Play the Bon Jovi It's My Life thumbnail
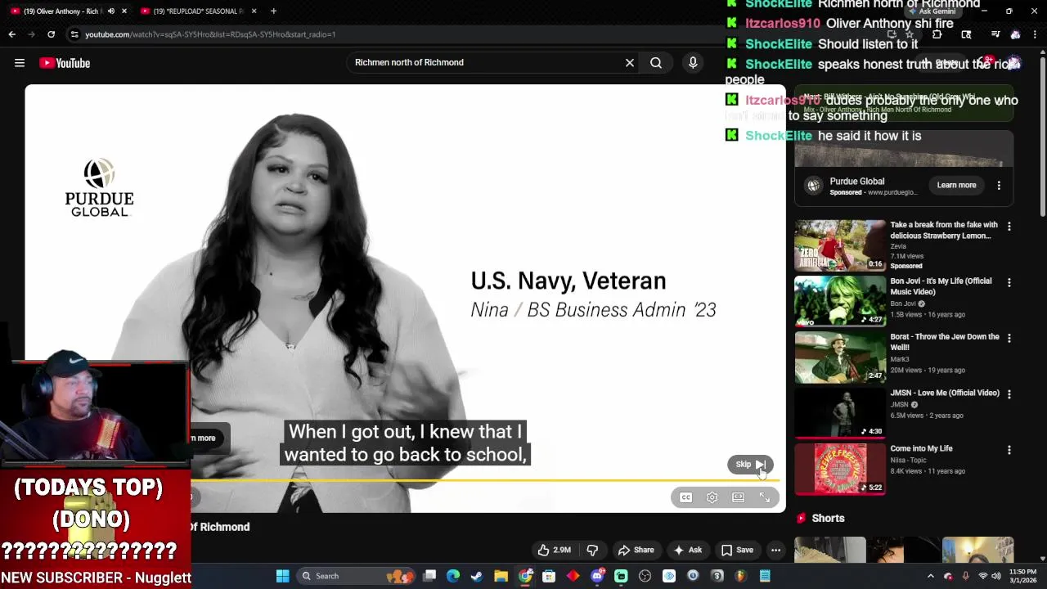This screenshot has width=1047, height=589. click(840, 300)
